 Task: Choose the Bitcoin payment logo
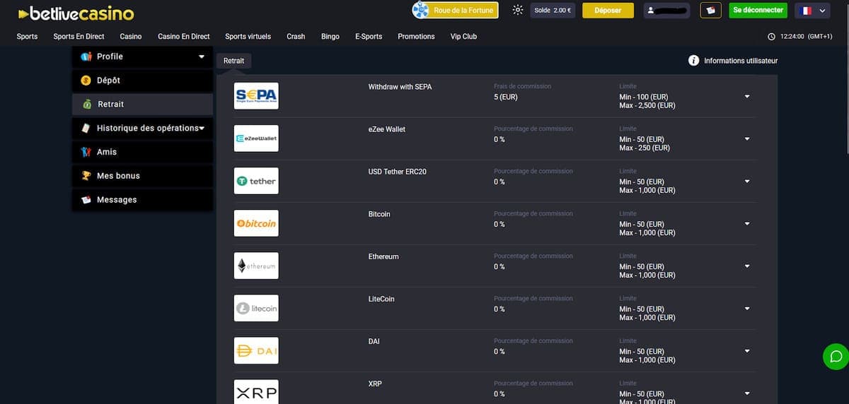point(256,223)
